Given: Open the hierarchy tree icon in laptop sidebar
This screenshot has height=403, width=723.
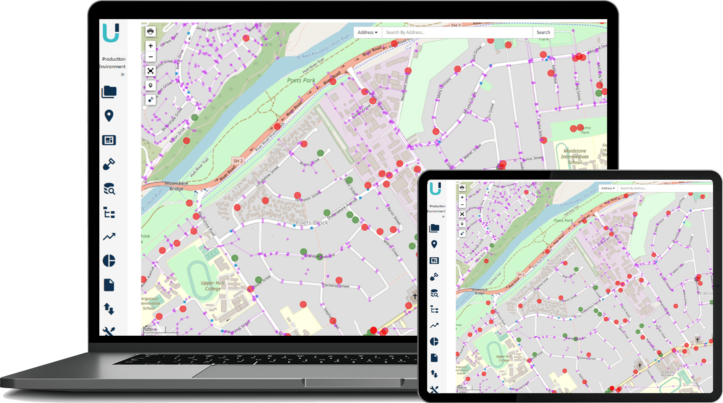Looking at the screenshot, I should coord(109,213).
